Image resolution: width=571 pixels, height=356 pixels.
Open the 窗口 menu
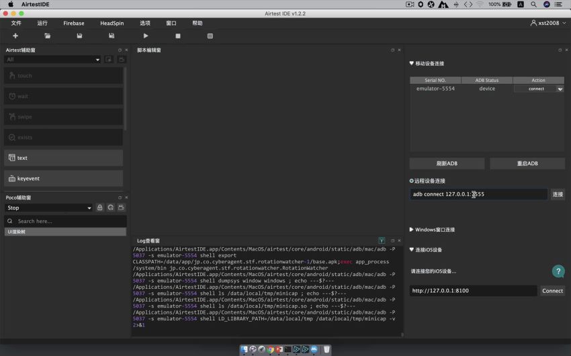coord(171,23)
